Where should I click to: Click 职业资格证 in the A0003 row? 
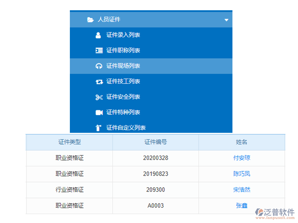pos(70,206)
